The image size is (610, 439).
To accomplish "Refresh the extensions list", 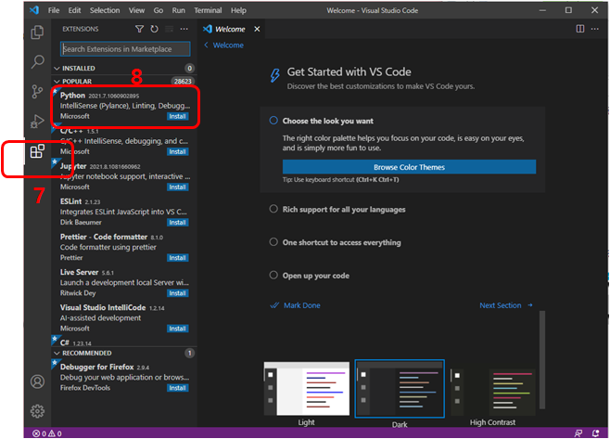I will click(155, 29).
